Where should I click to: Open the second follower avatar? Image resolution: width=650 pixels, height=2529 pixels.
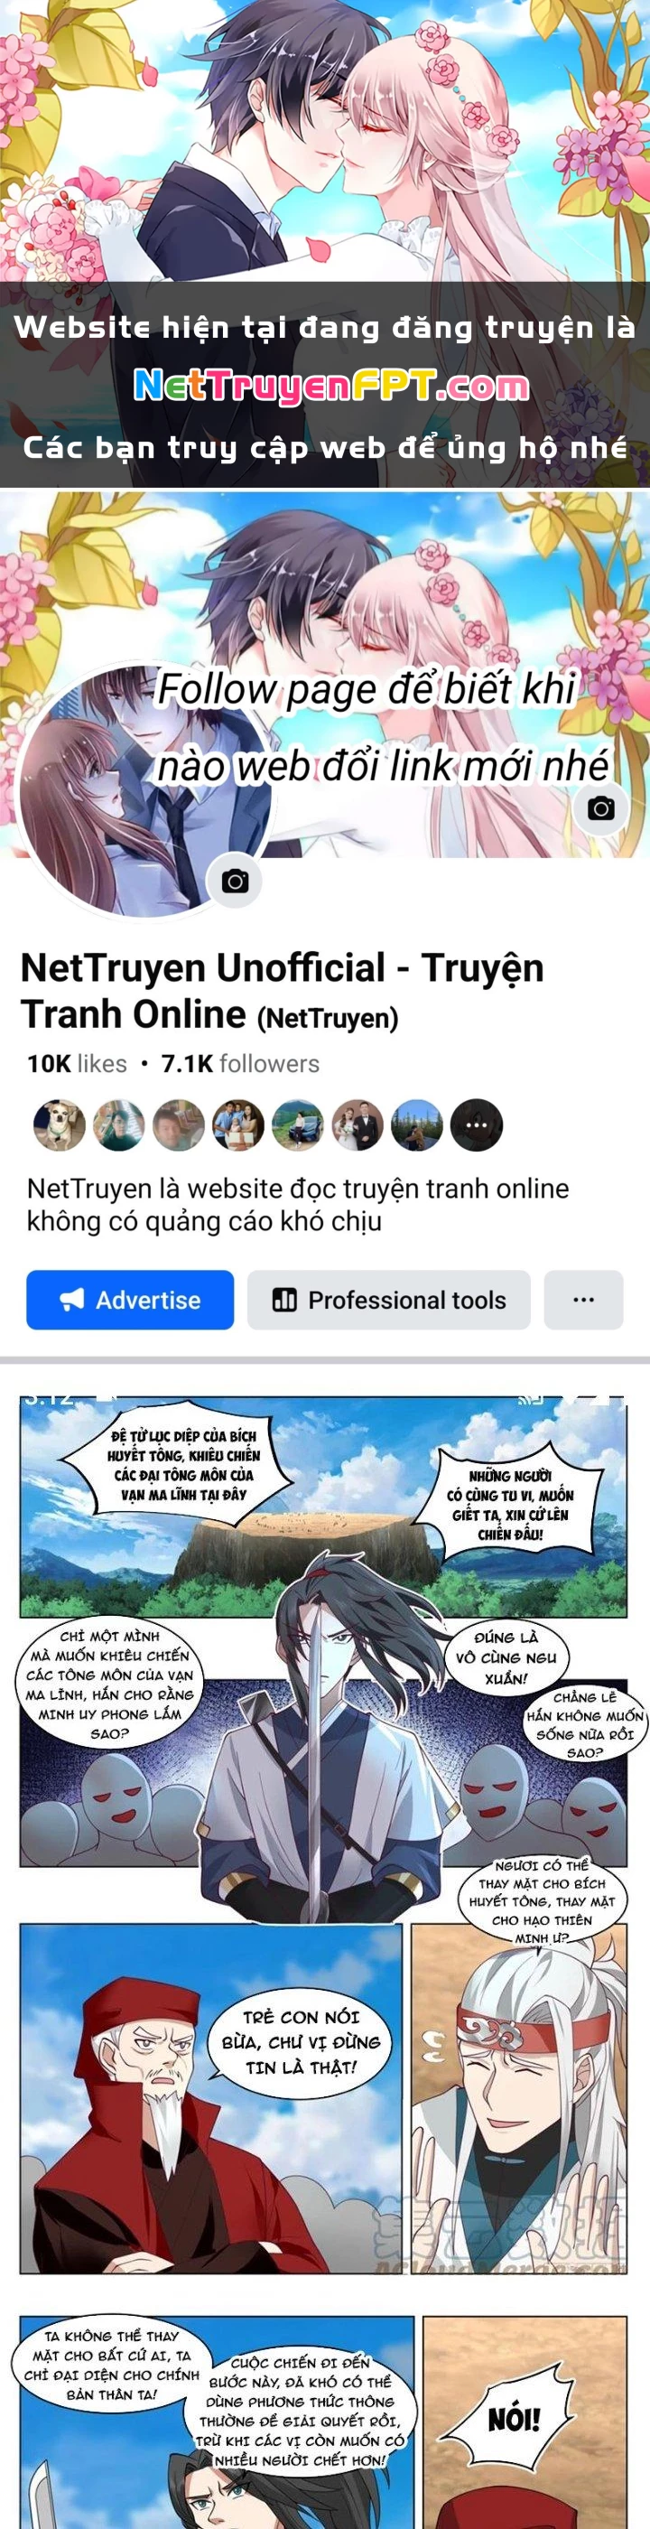click(119, 1125)
